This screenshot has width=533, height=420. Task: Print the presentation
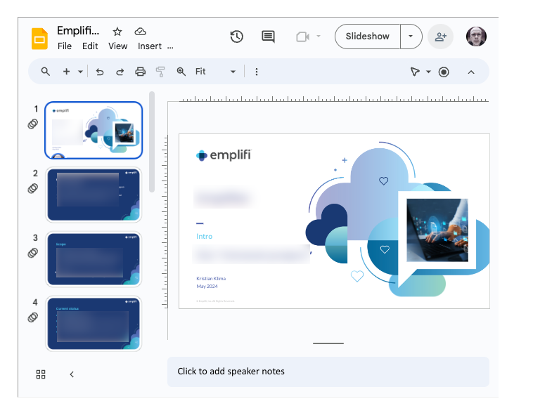(x=141, y=72)
